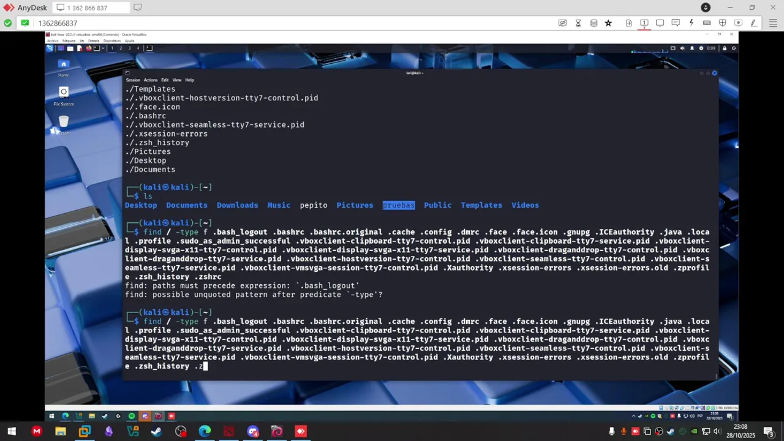Click the AnyDesk profile download icon
This screenshot has width=784, height=441.
pos(706,7)
